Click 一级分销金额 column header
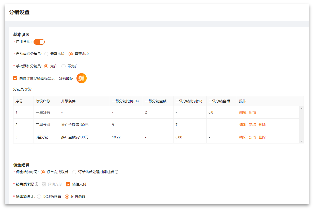315x209 pixels. click(x=158, y=101)
